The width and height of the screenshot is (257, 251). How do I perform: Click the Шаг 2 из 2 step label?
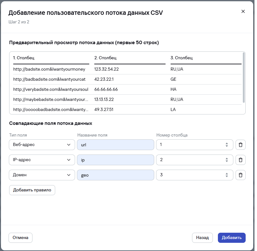click(19, 22)
